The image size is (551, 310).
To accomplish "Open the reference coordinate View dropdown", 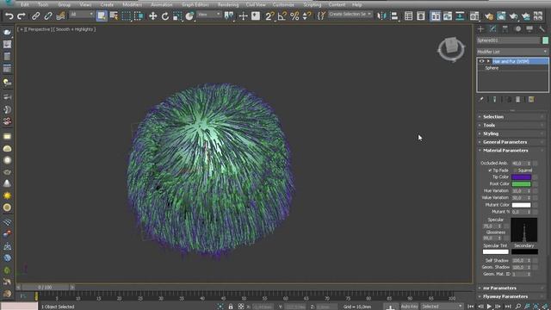I will pyautogui.click(x=208, y=15).
